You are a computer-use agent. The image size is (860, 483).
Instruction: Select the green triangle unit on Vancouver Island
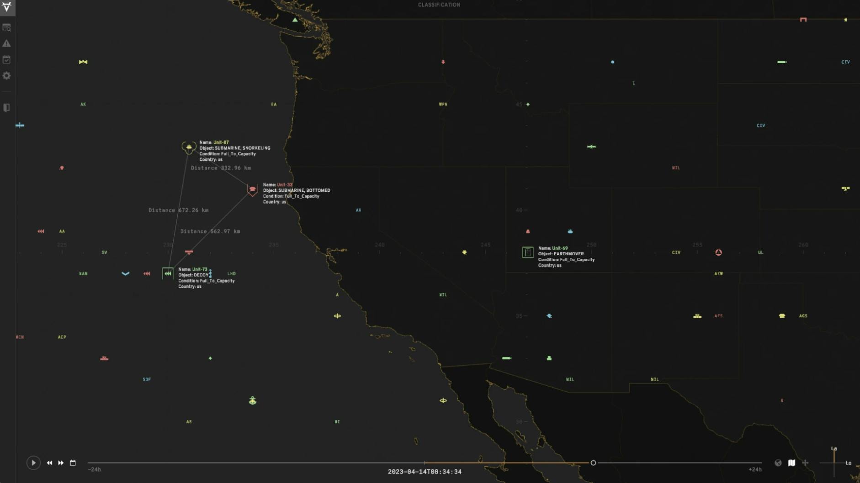(x=295, y=20)
